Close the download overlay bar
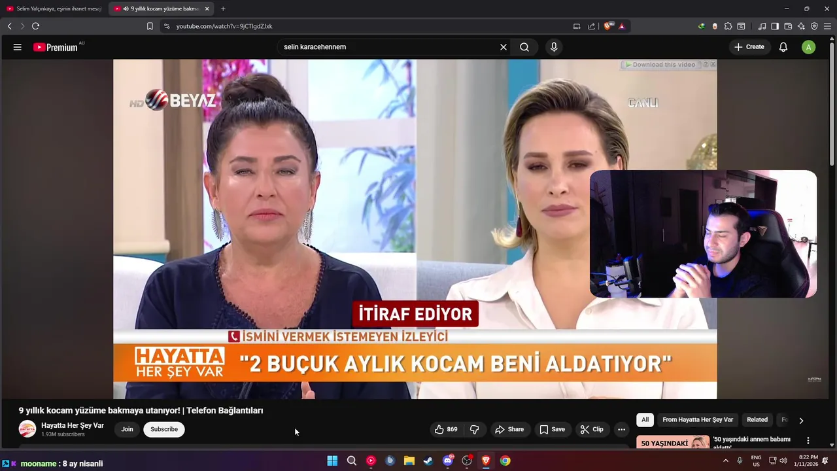This screenshot has height=471, width=837. pos(713,65)
